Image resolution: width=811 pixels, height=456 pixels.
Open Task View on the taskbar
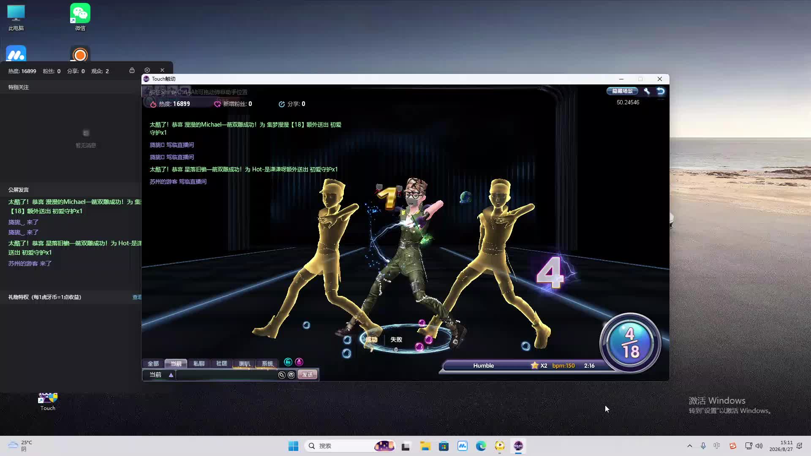point(405,446)
